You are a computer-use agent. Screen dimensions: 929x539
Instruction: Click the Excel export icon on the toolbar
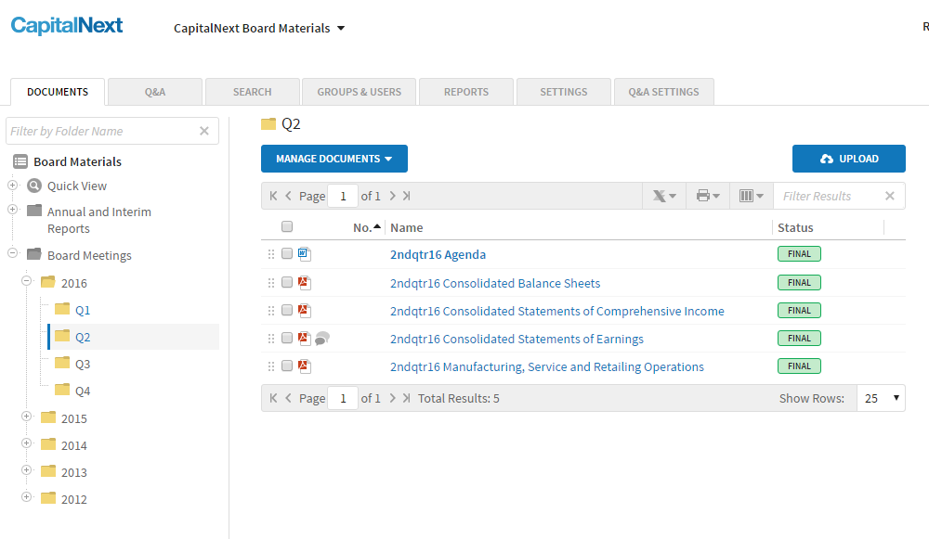[x=661, y=196]
